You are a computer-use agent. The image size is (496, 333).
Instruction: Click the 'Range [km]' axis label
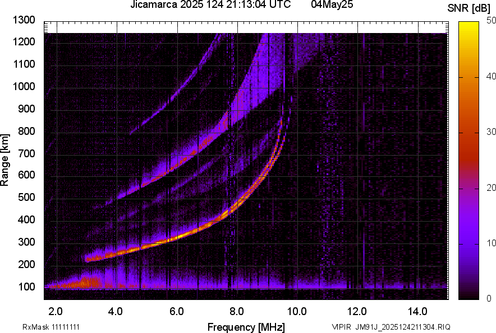click(x=4, y=160)
